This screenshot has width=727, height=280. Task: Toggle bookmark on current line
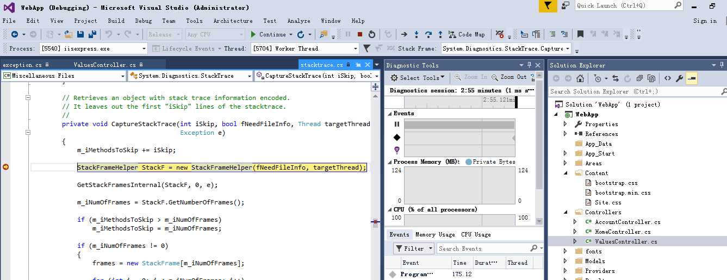pyautogui.click(x=580, y=34)
